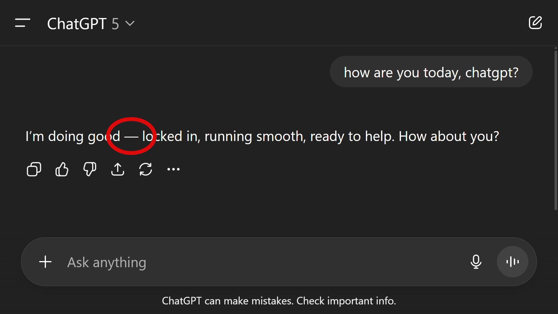
Task: Regenerate the assistant's response
Action: 146,169
